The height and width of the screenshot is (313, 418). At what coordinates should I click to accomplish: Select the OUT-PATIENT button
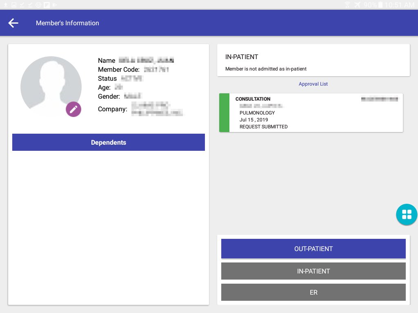[x=313, y=249]
